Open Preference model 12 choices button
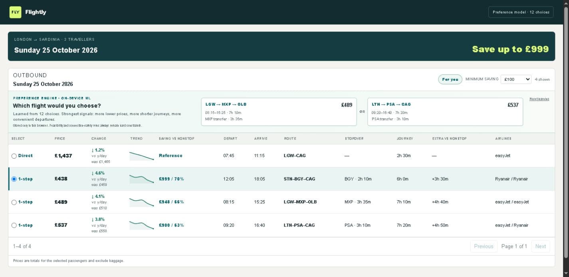Screen dimensions: 569x277 (x=521, y=12)
